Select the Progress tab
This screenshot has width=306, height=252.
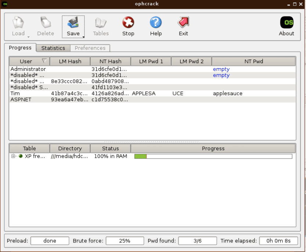point(20,48)
